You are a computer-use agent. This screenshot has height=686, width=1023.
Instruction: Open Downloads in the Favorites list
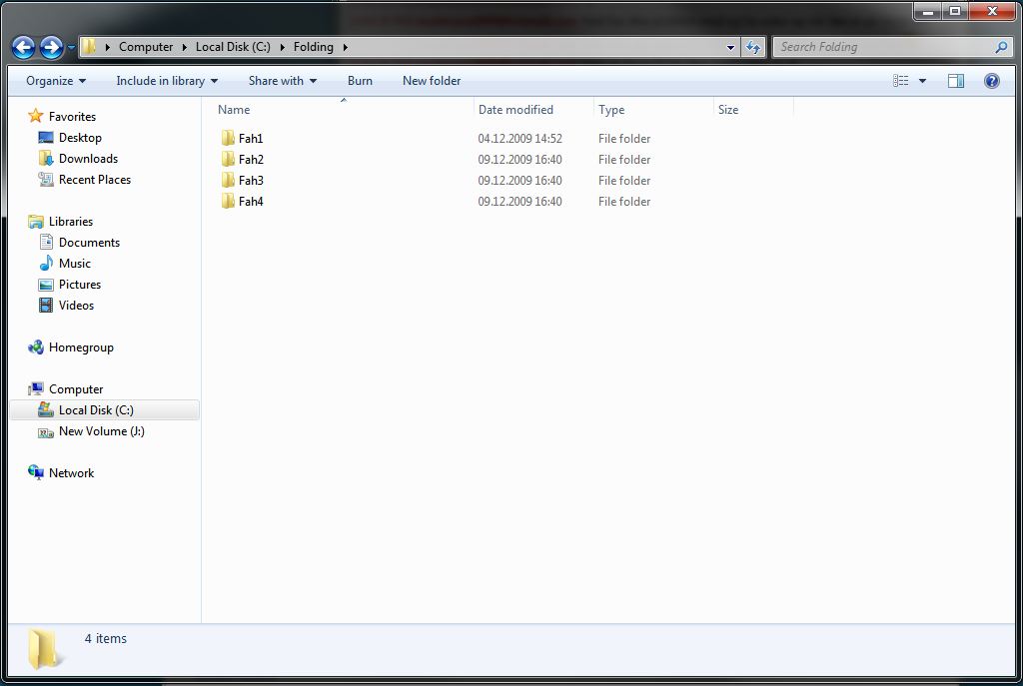pos(88,159)
